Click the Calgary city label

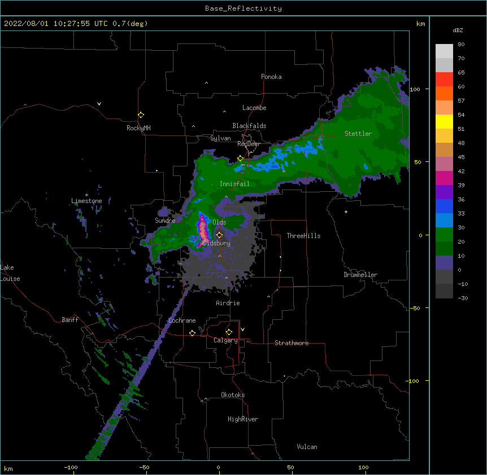(x=225, y=340)
